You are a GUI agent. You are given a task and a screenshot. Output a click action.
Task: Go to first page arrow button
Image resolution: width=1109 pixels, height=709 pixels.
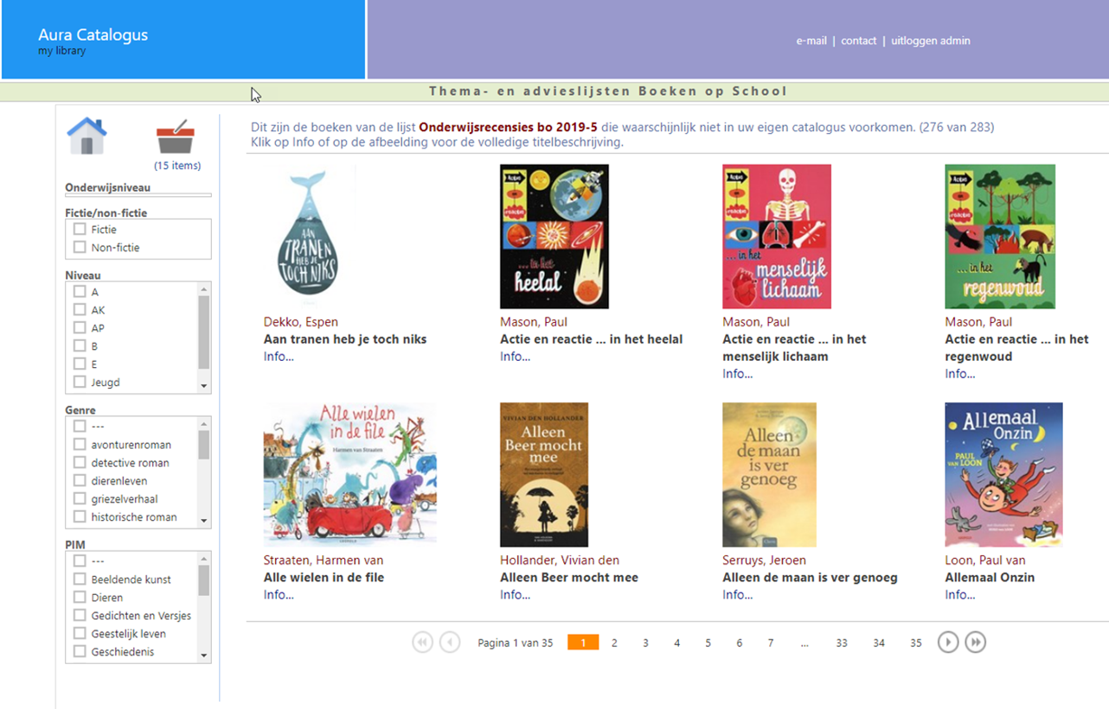pos(423,642)
